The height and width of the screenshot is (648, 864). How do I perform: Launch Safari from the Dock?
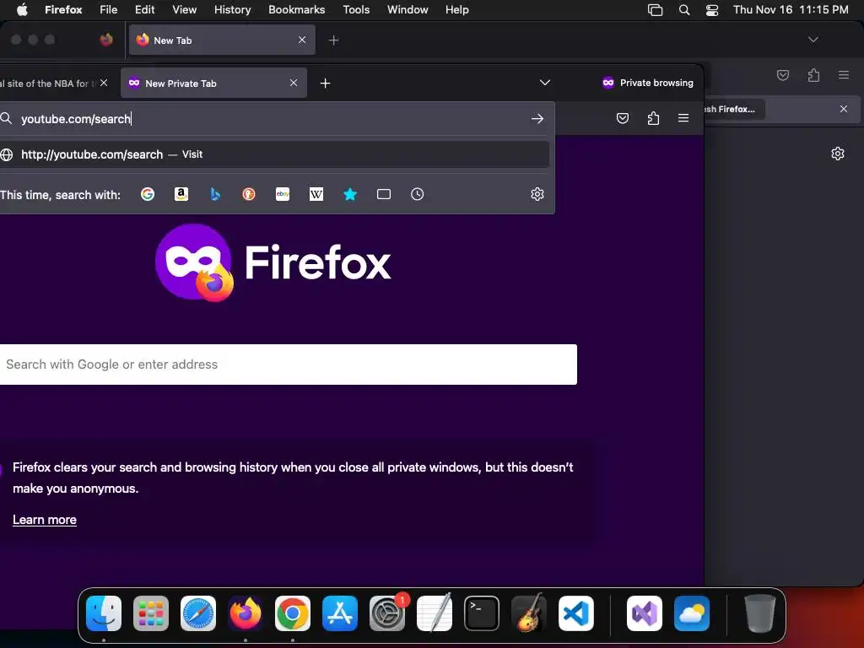click(197, 613)
